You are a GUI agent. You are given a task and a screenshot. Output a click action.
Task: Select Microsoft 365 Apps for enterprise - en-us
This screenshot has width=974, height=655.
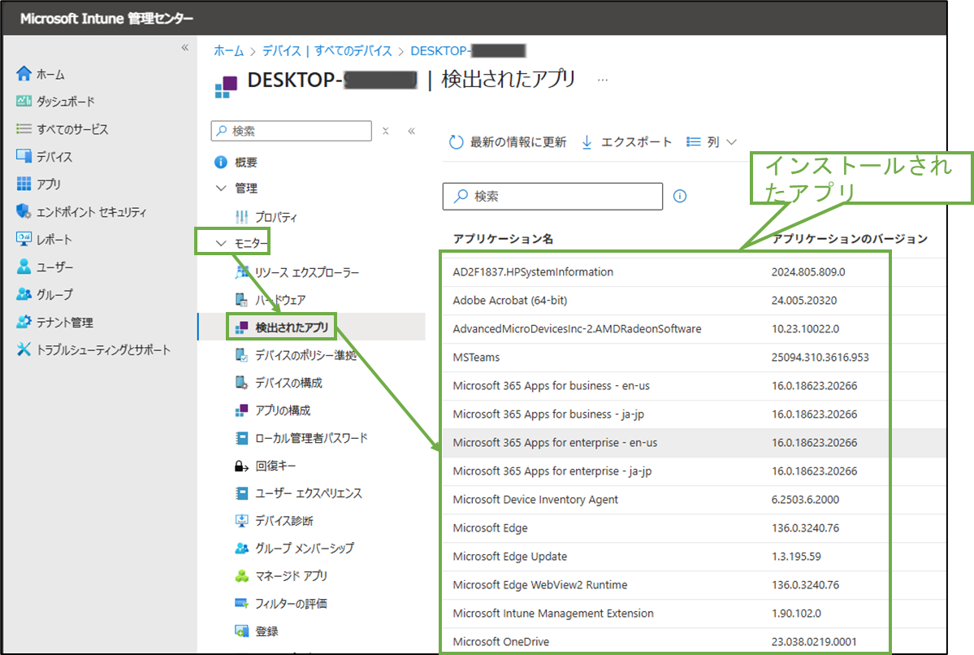[x=694, y=442]
